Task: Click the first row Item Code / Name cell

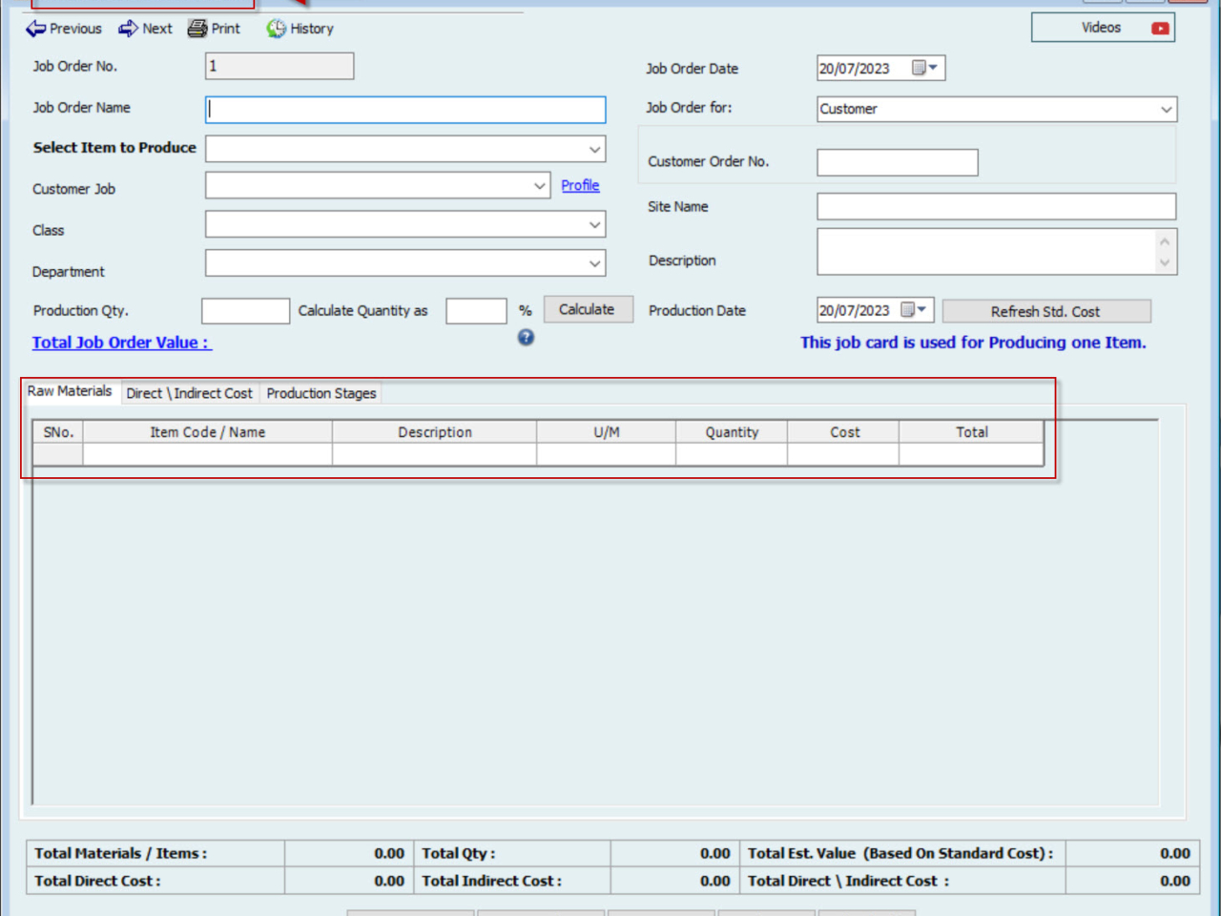Action: coord(208,454)
